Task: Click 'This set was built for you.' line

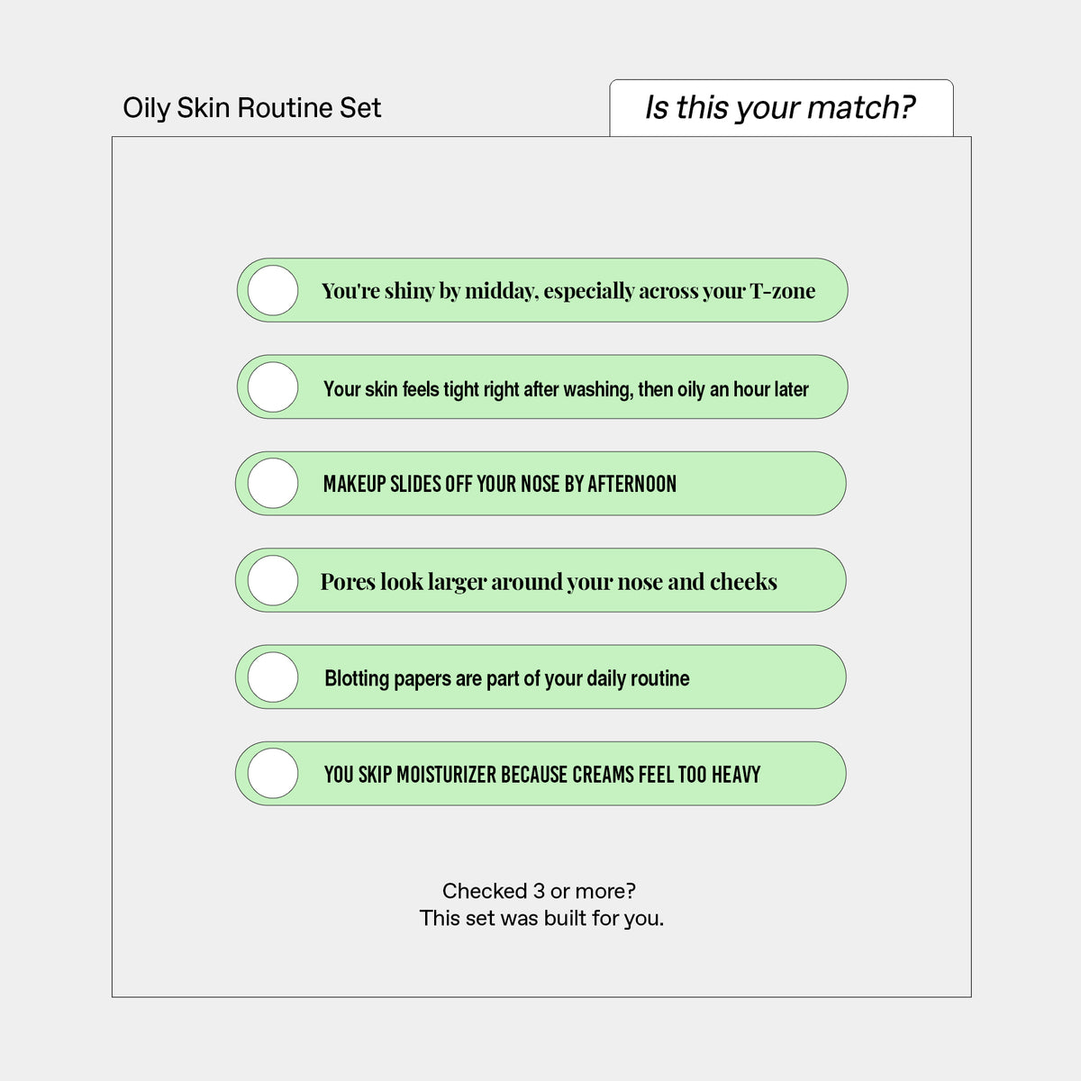Action: coord(541,919)
